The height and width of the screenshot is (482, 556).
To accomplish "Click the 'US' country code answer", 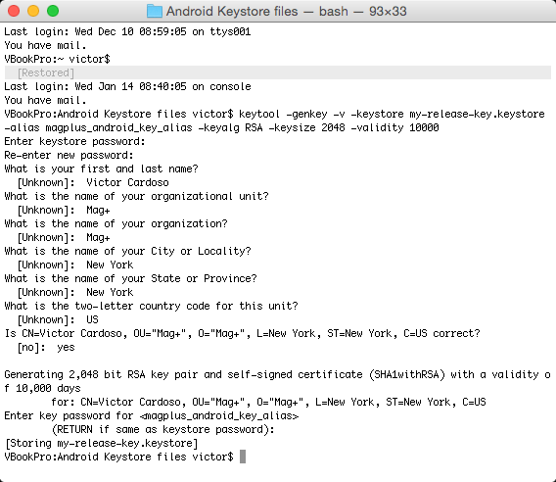I will tap(92, 319).
